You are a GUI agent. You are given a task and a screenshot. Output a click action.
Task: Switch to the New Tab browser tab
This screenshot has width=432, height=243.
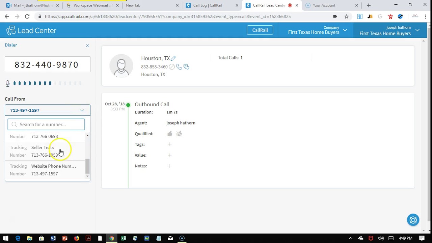coord(152,5)
